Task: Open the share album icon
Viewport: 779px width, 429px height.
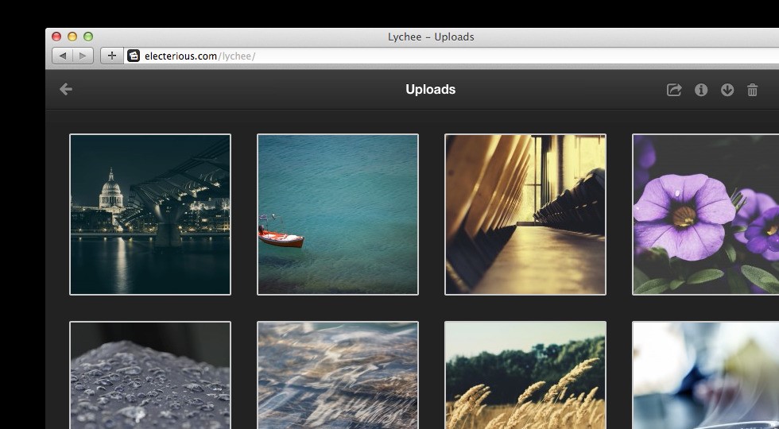Action: point(674,90)
